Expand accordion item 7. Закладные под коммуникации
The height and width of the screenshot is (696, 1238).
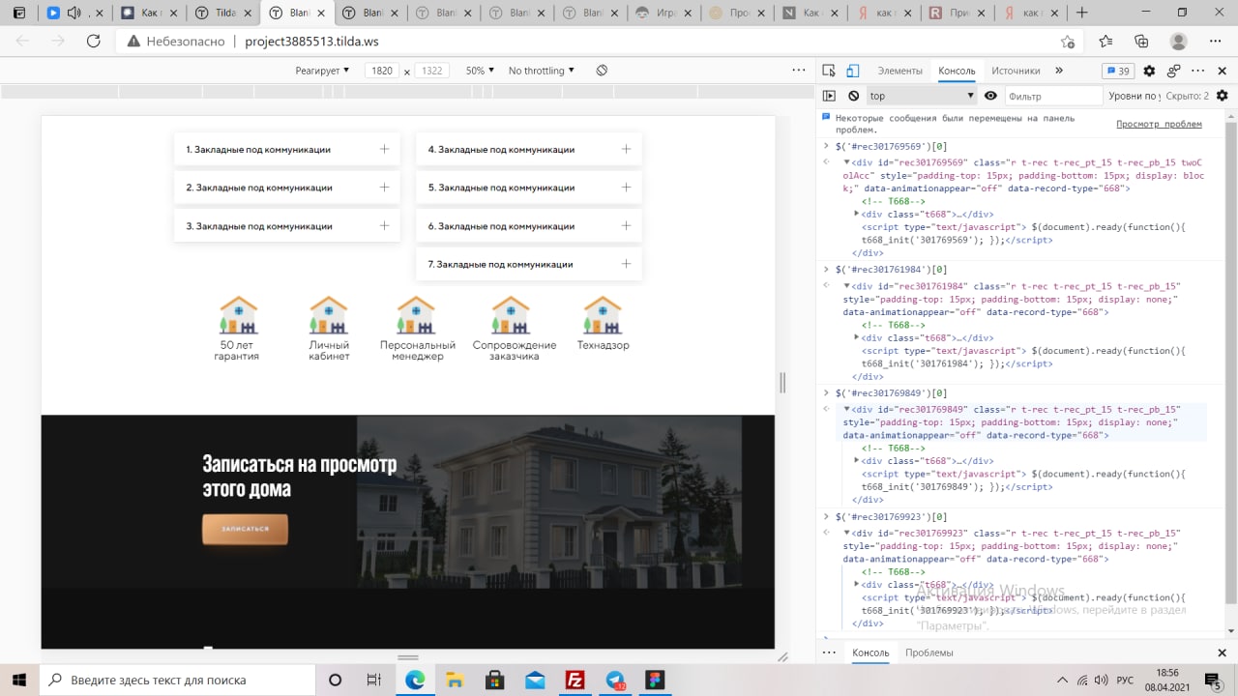point(529,264)
